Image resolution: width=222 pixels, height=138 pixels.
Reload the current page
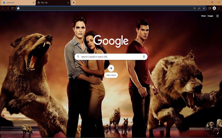point(12,8)
